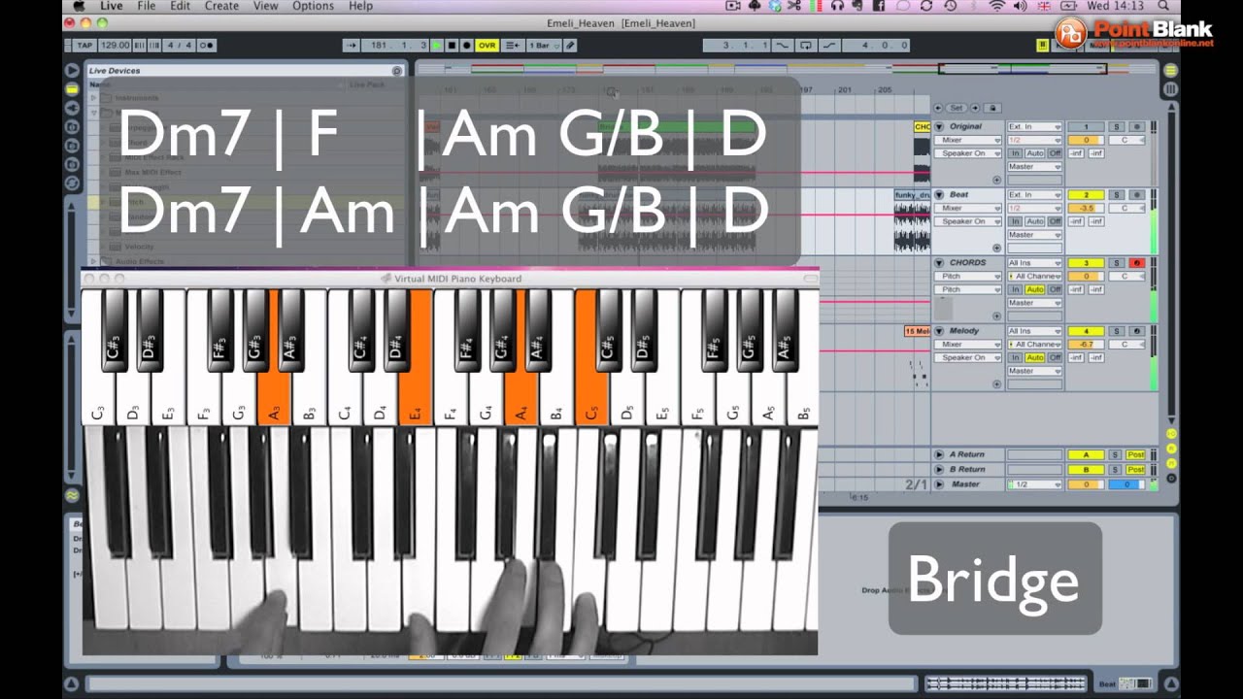Open the 1 Bar quantization dropdown
This screenshot has height=699, width=1243.
point(545,45)
